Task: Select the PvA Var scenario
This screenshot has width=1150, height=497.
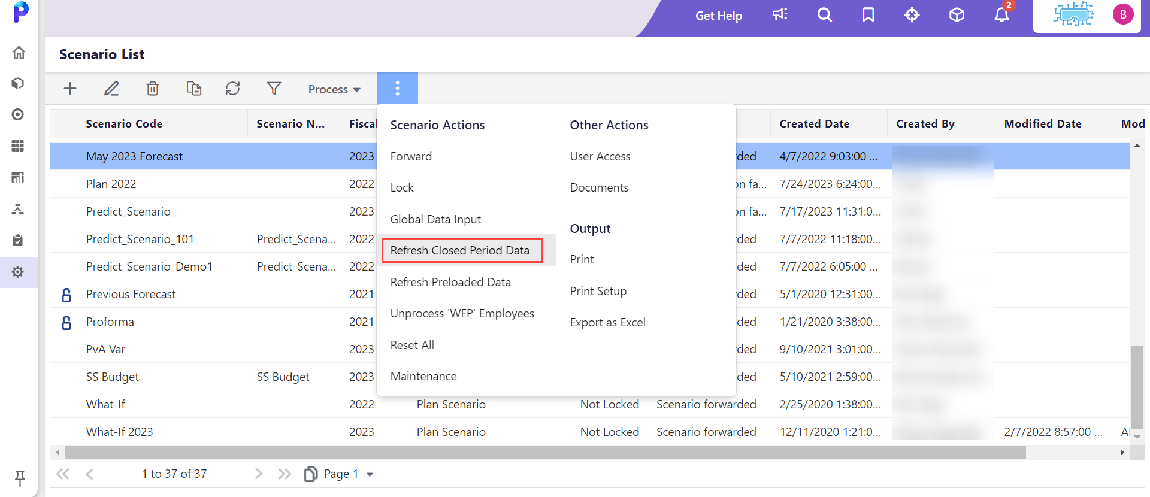Action: pyautogui.click(x=105, y=349)
